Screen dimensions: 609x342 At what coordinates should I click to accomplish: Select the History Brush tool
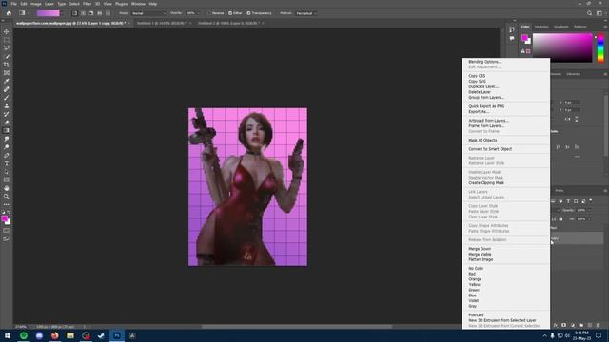(x=7, y=114)
